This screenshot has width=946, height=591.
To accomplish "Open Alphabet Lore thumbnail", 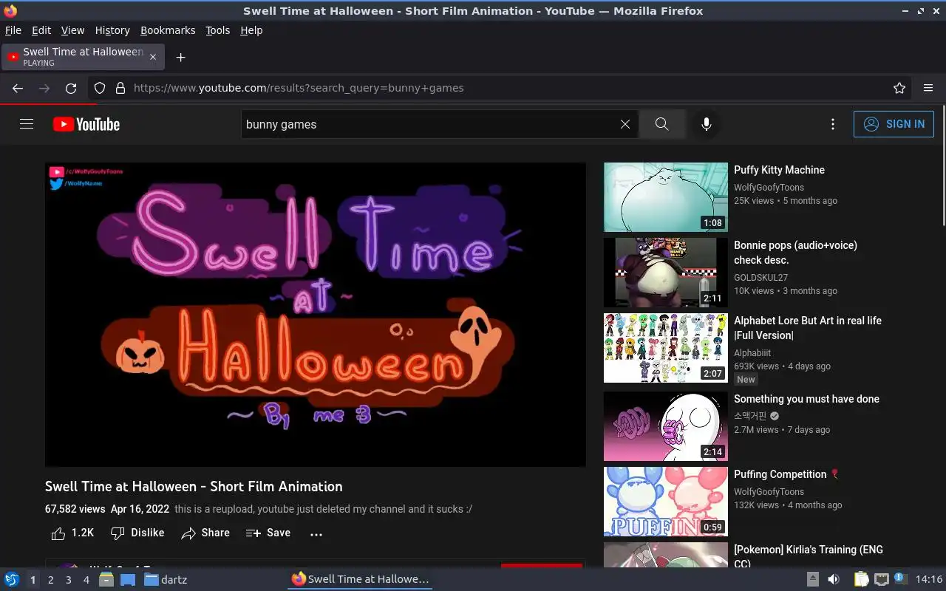I will pos(666,348).
